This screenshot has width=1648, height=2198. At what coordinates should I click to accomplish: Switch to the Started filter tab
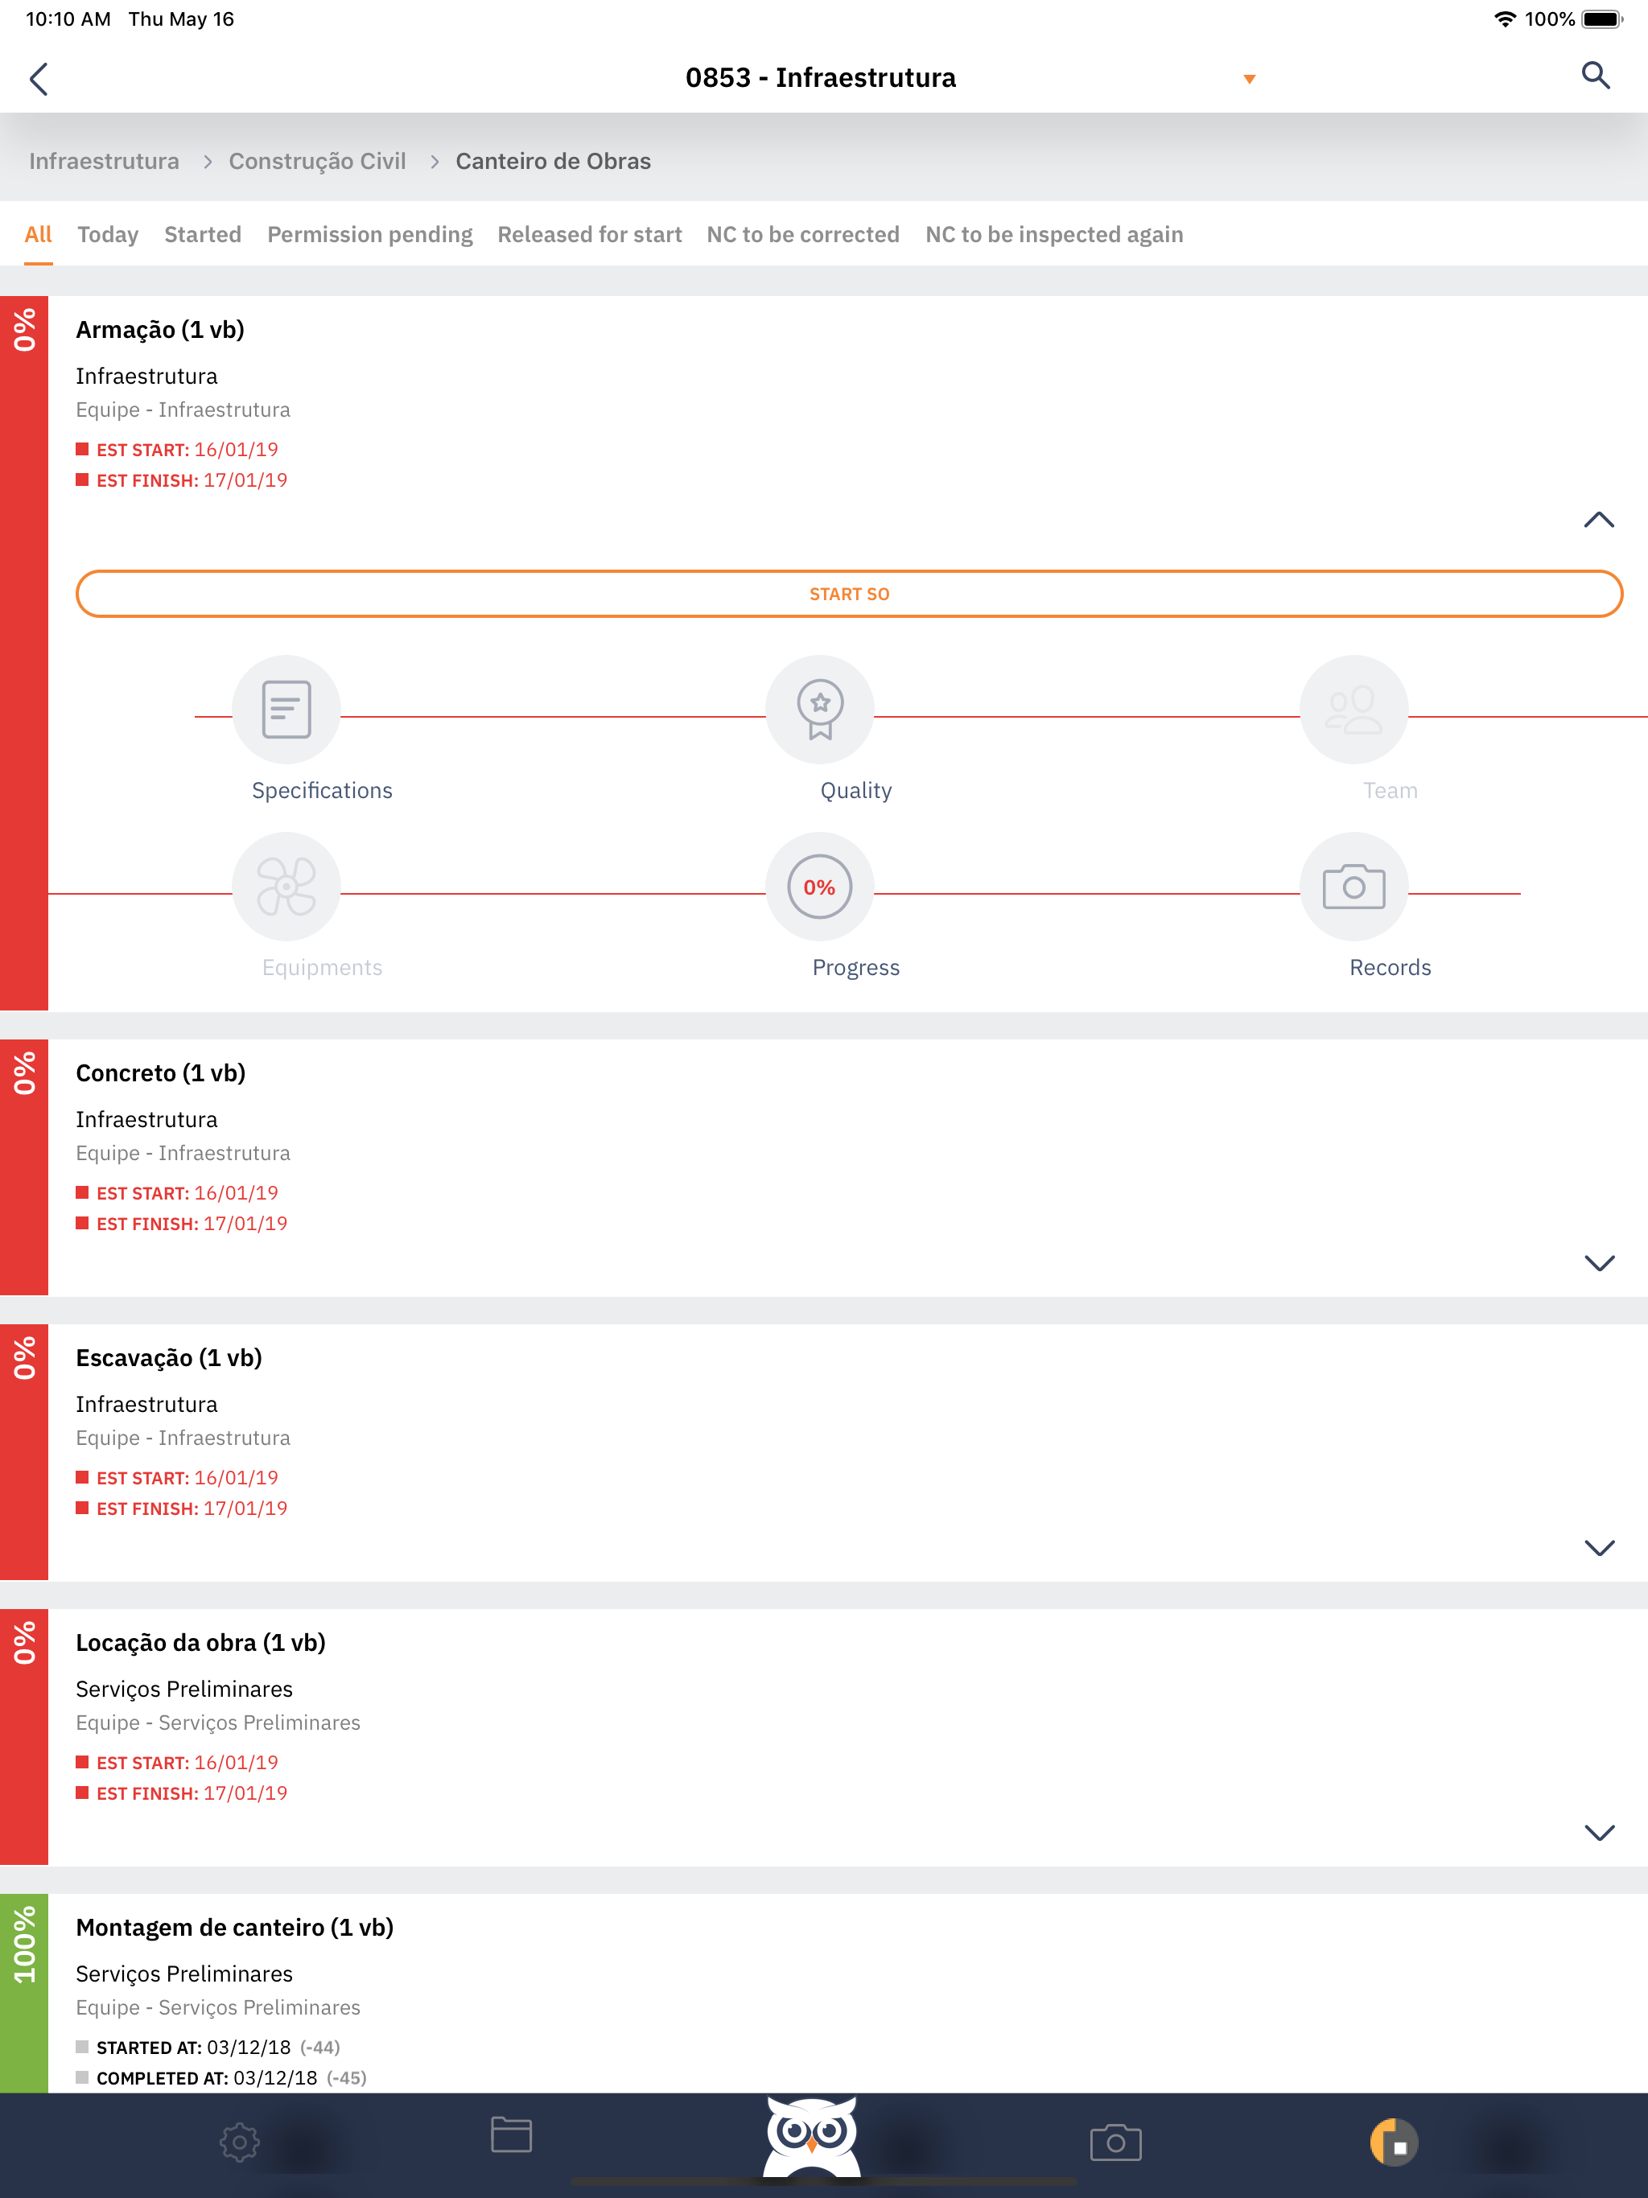tap(203, 234)
